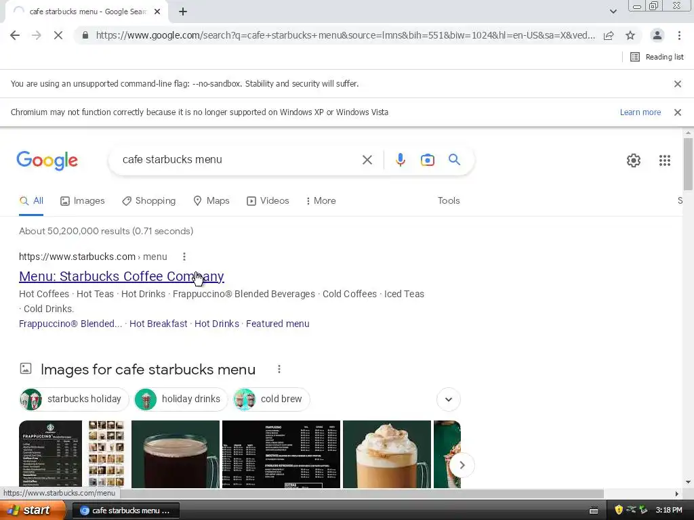694x520 pixels.
Task: Focus the cafe starbucks menu search field
Action: coord(239,160)
